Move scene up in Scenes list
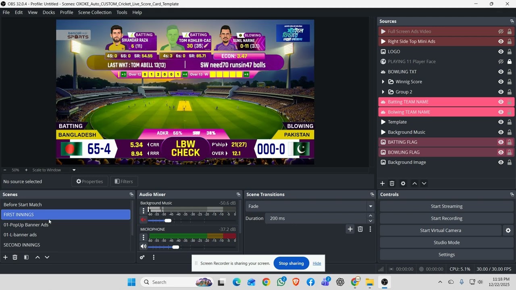Screen dimensions: 516x290 click(37, 257)
